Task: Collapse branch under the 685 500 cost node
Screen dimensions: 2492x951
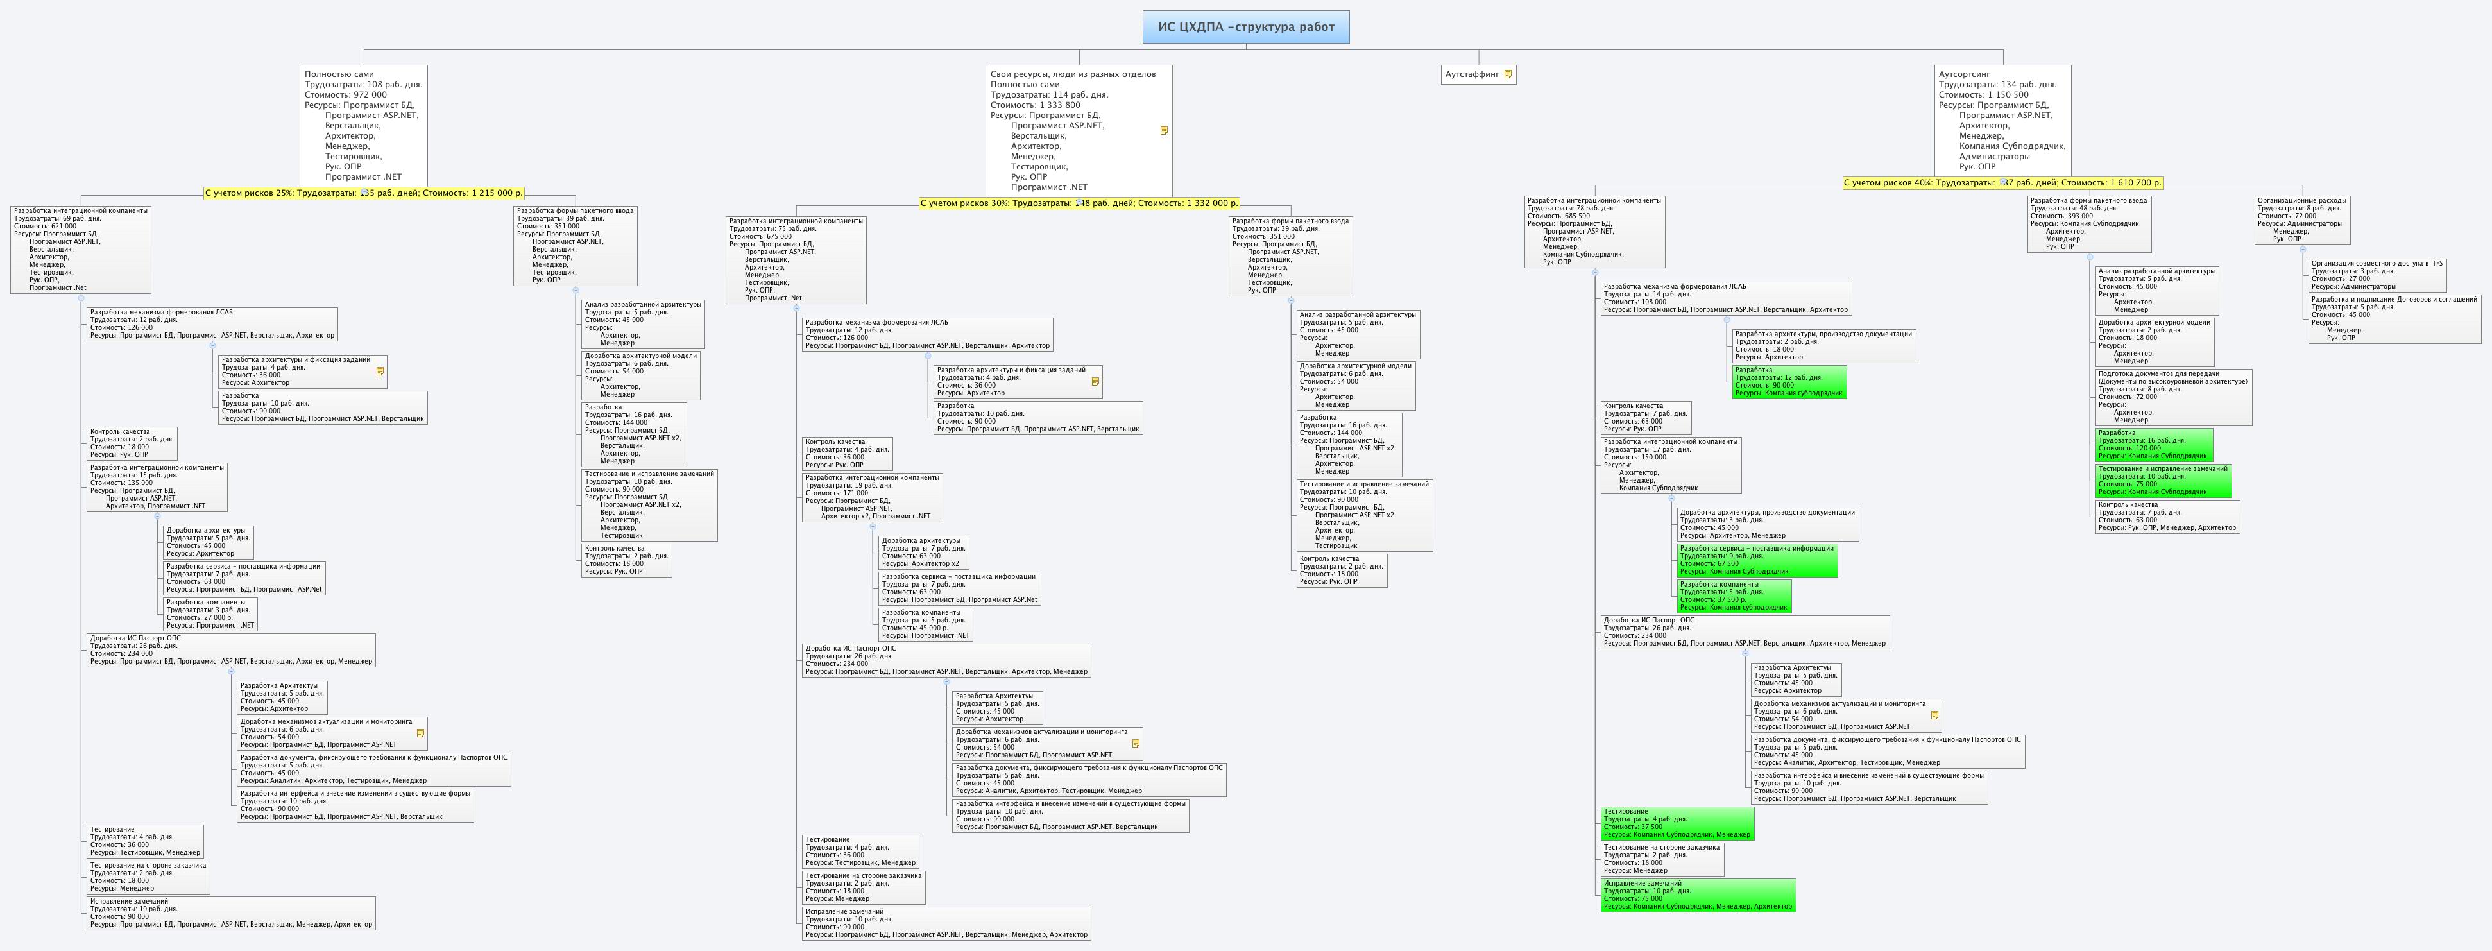Action: [1595, 273]
